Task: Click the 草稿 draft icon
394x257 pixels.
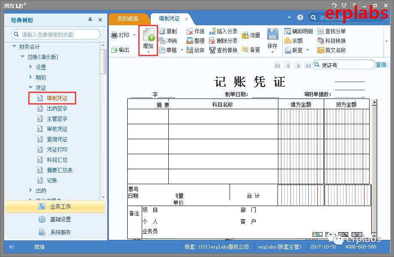Action: pyautogui.click(x=162, y=50)
